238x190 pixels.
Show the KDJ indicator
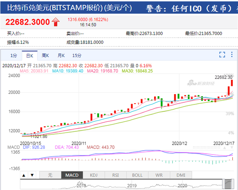(x=93, y=175)
